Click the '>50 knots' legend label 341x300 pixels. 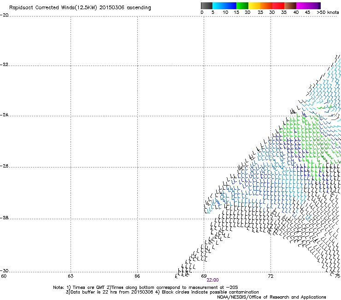(x=328, y=12)
